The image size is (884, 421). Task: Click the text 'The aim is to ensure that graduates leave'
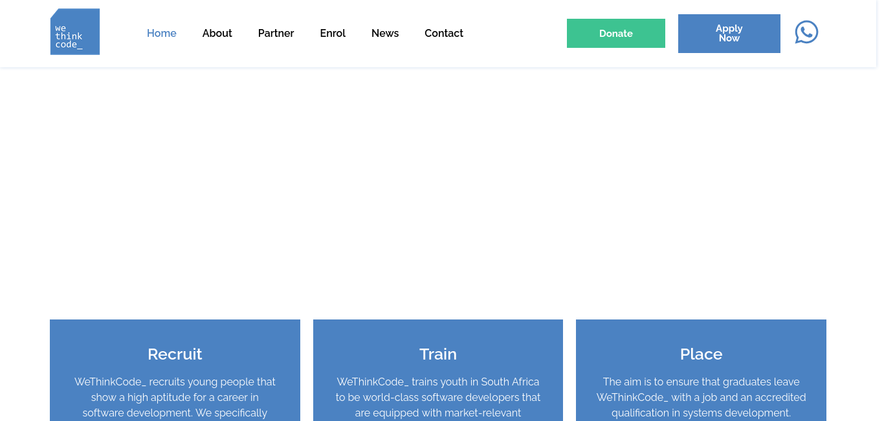(x=701, y=382)
